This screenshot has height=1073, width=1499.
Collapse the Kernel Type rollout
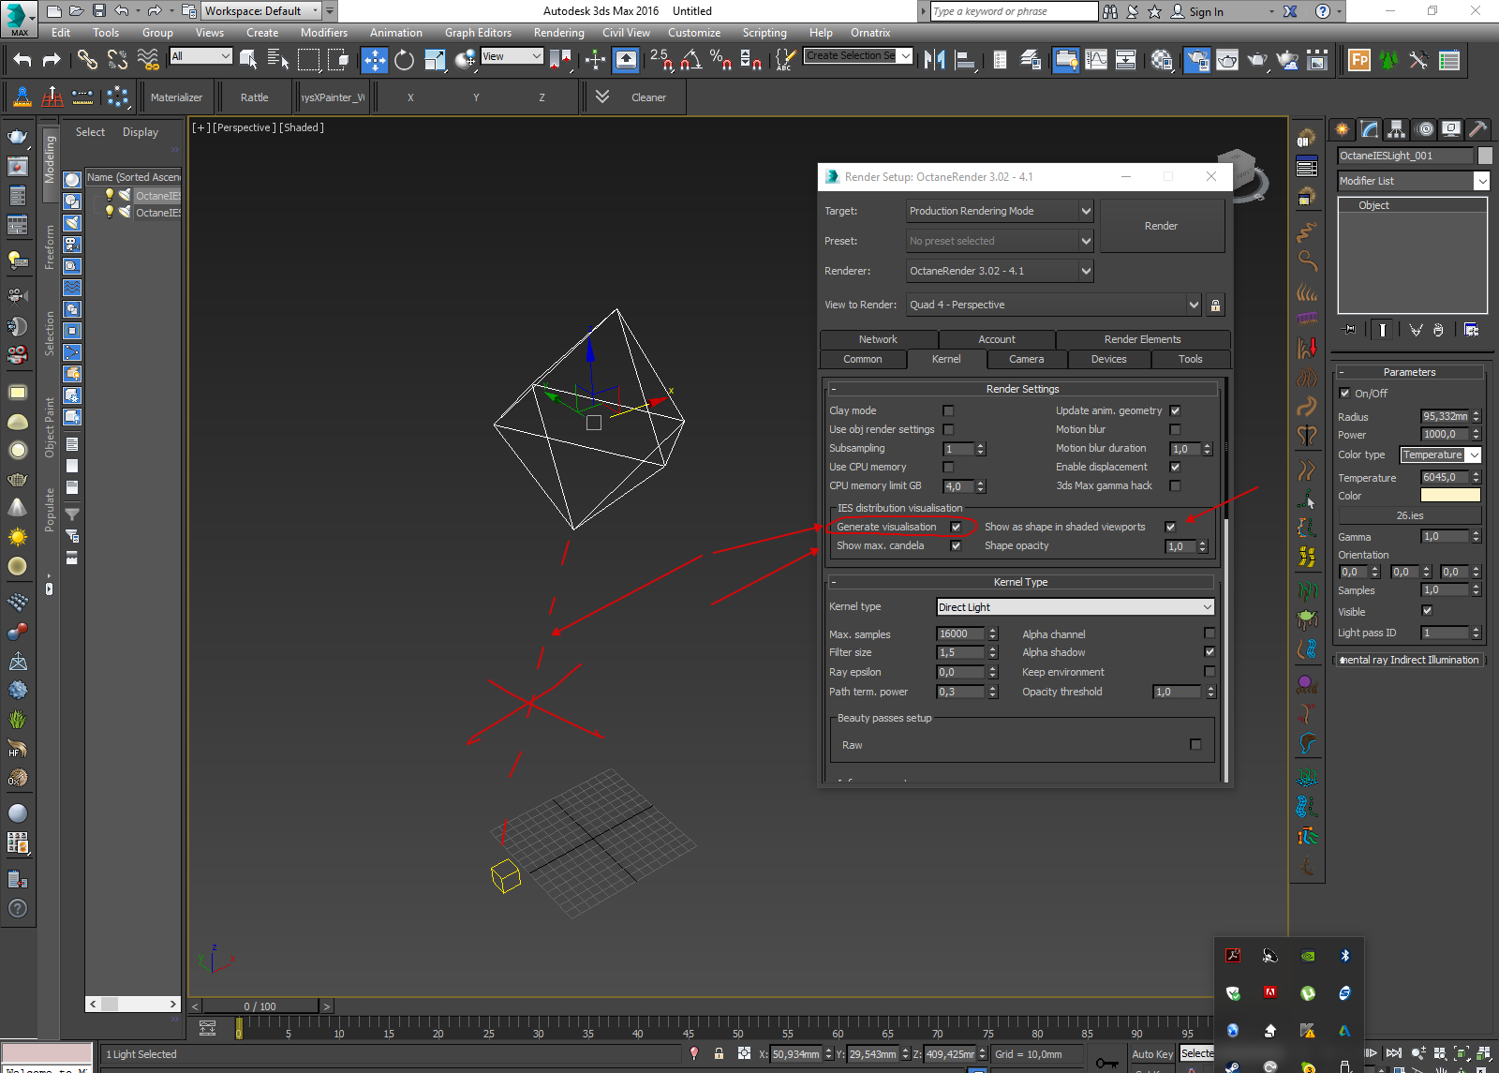(x=1021, y=582)
